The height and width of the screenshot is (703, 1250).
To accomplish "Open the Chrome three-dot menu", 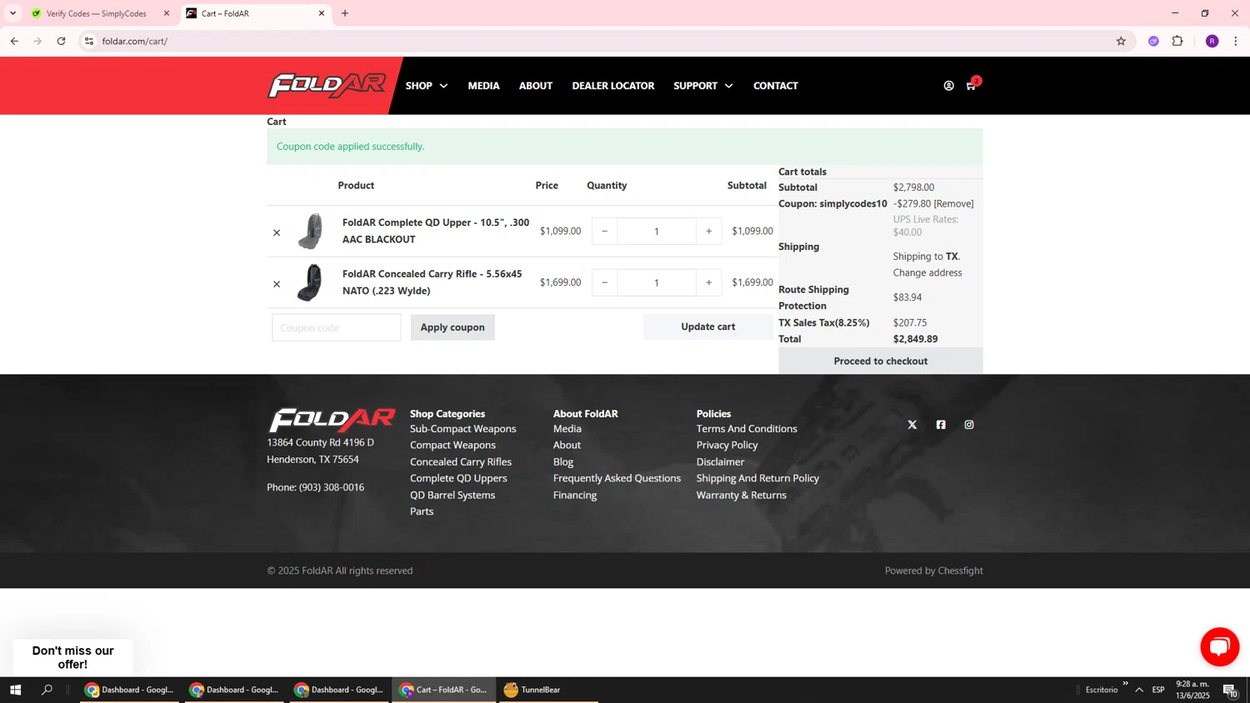I will [x=1235, y=41].
